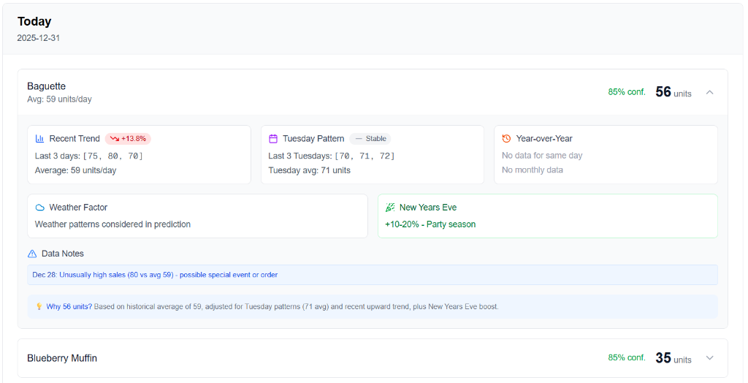Click the downward trend arrow in +13.8% badge
This screenshot has height=383, width=748.
click(x=115, y=139)
